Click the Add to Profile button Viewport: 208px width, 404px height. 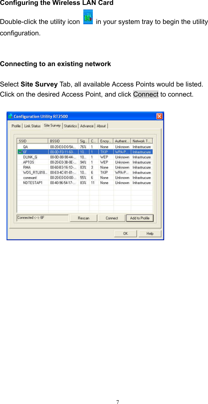(140, 218)
